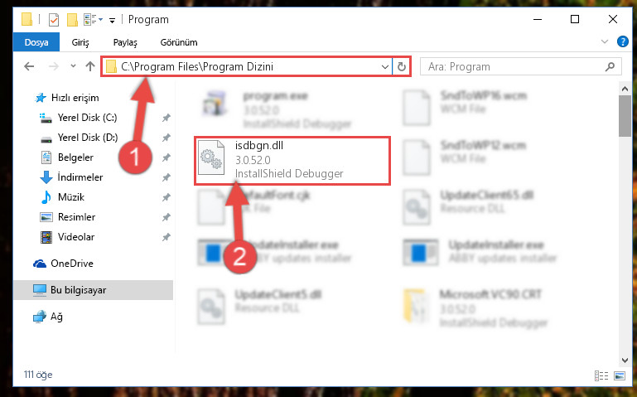Open İndirmeler in the sidebar
The image size is (637, 397).
(80, 177)
